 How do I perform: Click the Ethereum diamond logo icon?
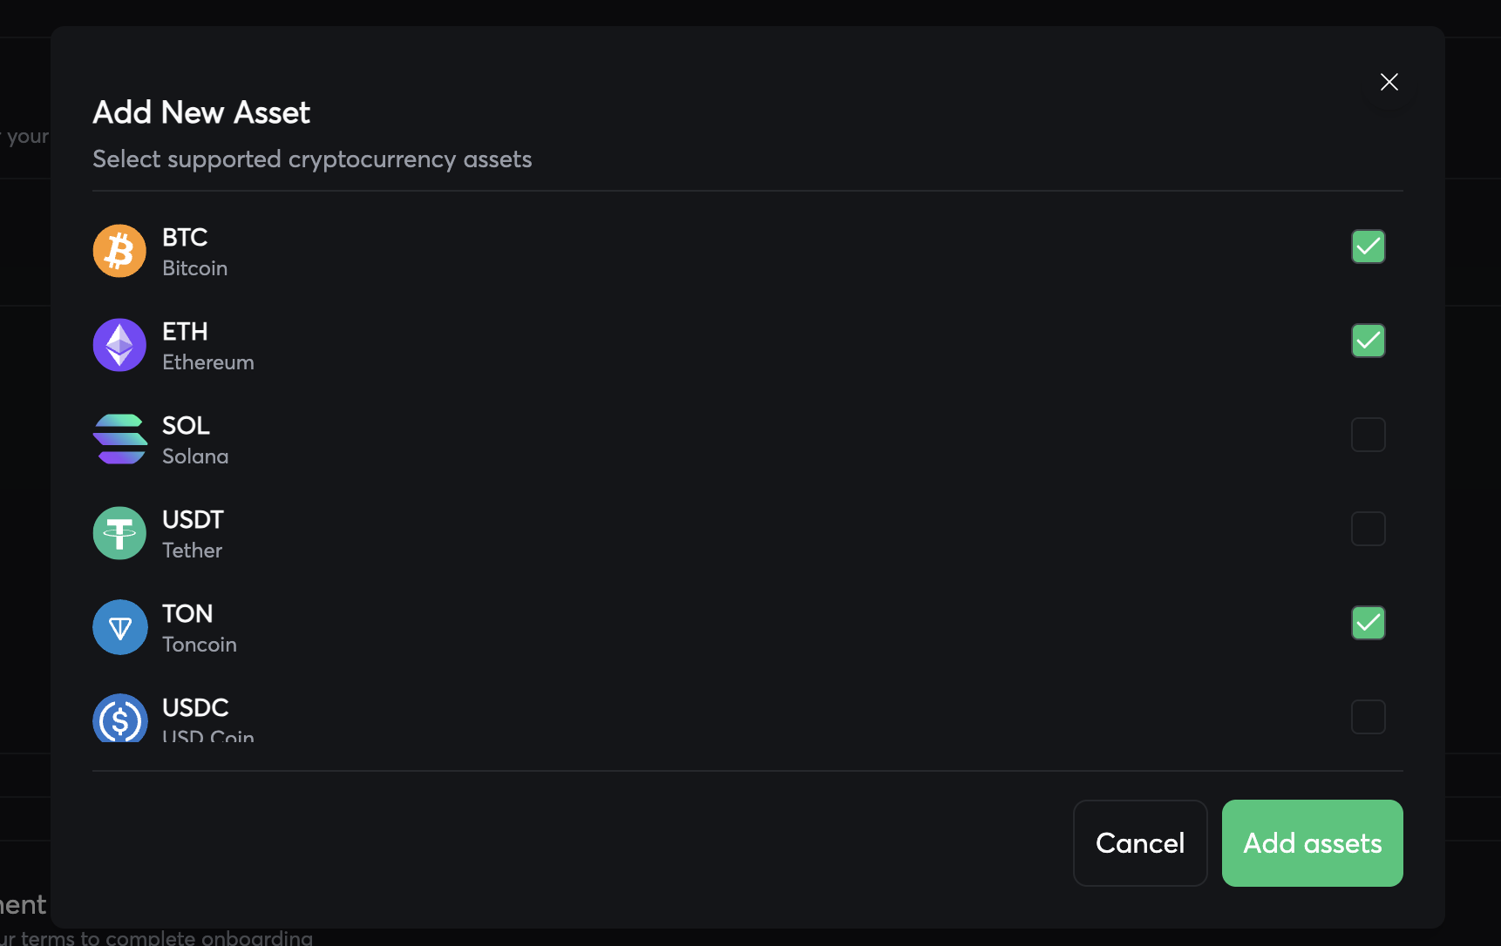(119, 345)
